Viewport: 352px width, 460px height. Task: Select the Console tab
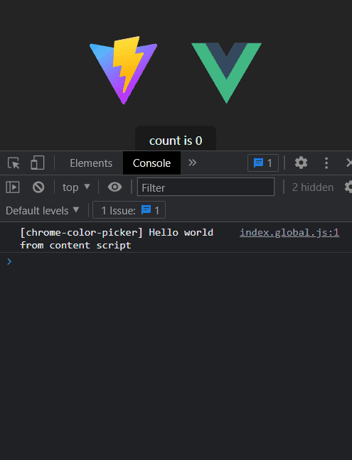(x=151, y=163)
